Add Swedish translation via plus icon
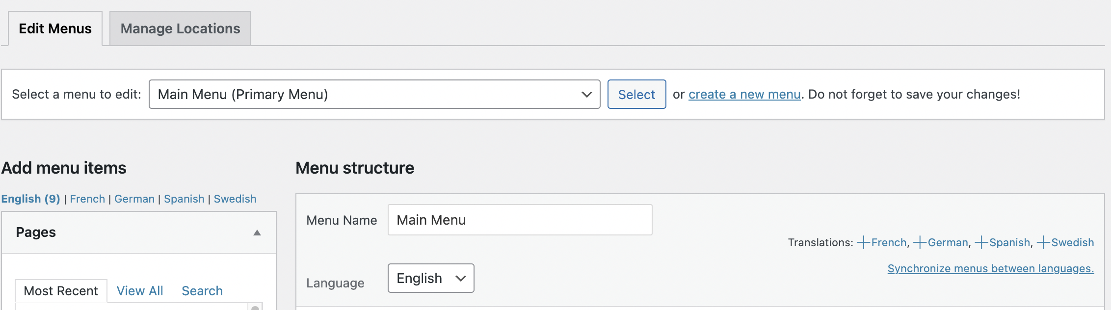 (x=1043, y=242)
